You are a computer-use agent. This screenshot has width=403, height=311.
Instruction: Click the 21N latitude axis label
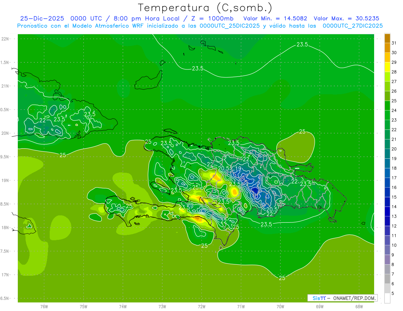pos(5,86)
